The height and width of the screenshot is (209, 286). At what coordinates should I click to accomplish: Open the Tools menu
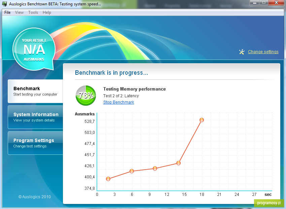pos(33,12)
